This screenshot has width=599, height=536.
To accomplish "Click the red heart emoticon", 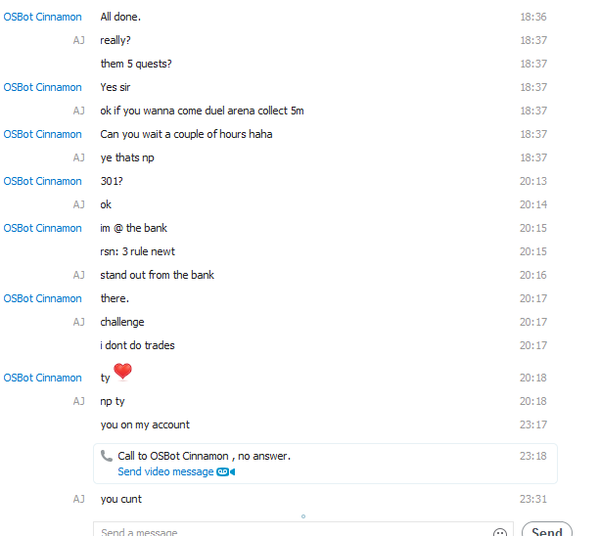I will (122, 372).
